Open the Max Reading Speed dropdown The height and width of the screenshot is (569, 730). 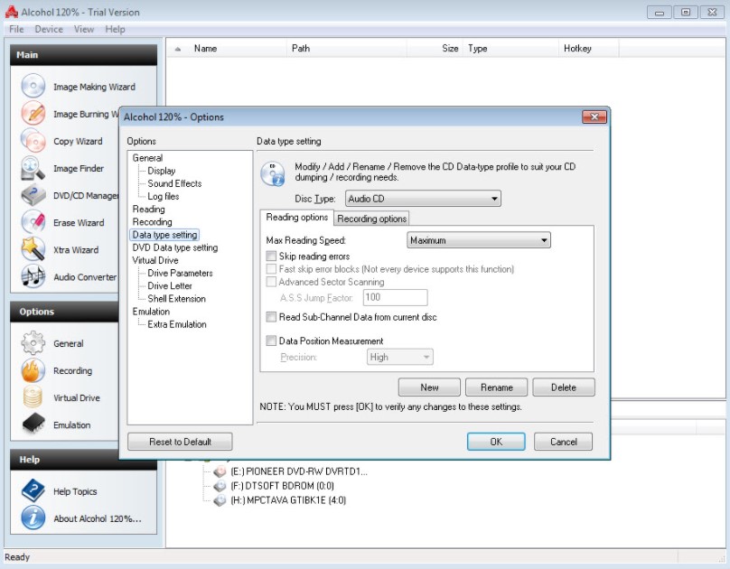(x=479, y=240)
